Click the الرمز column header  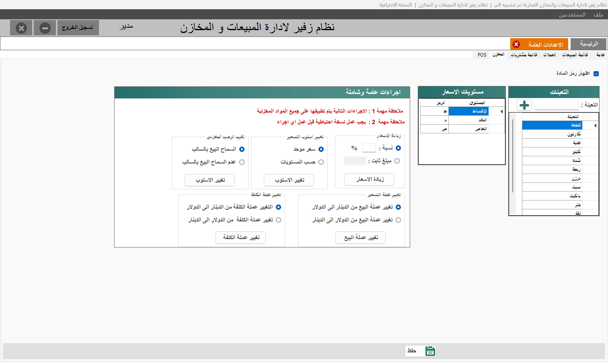(434, 103)
